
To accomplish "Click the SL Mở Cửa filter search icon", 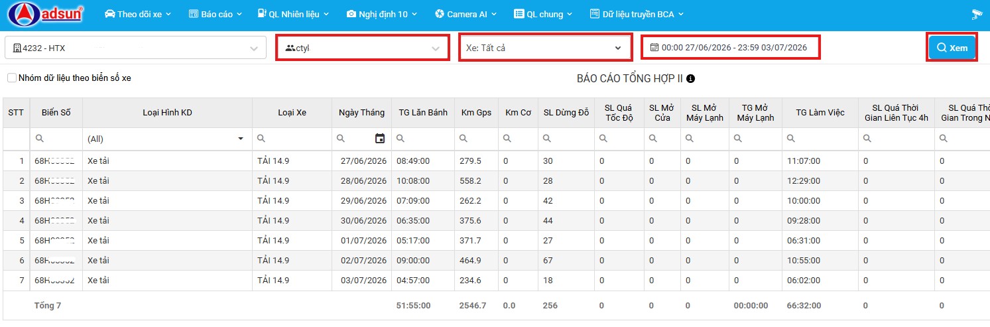I will (x=653, y=139).
